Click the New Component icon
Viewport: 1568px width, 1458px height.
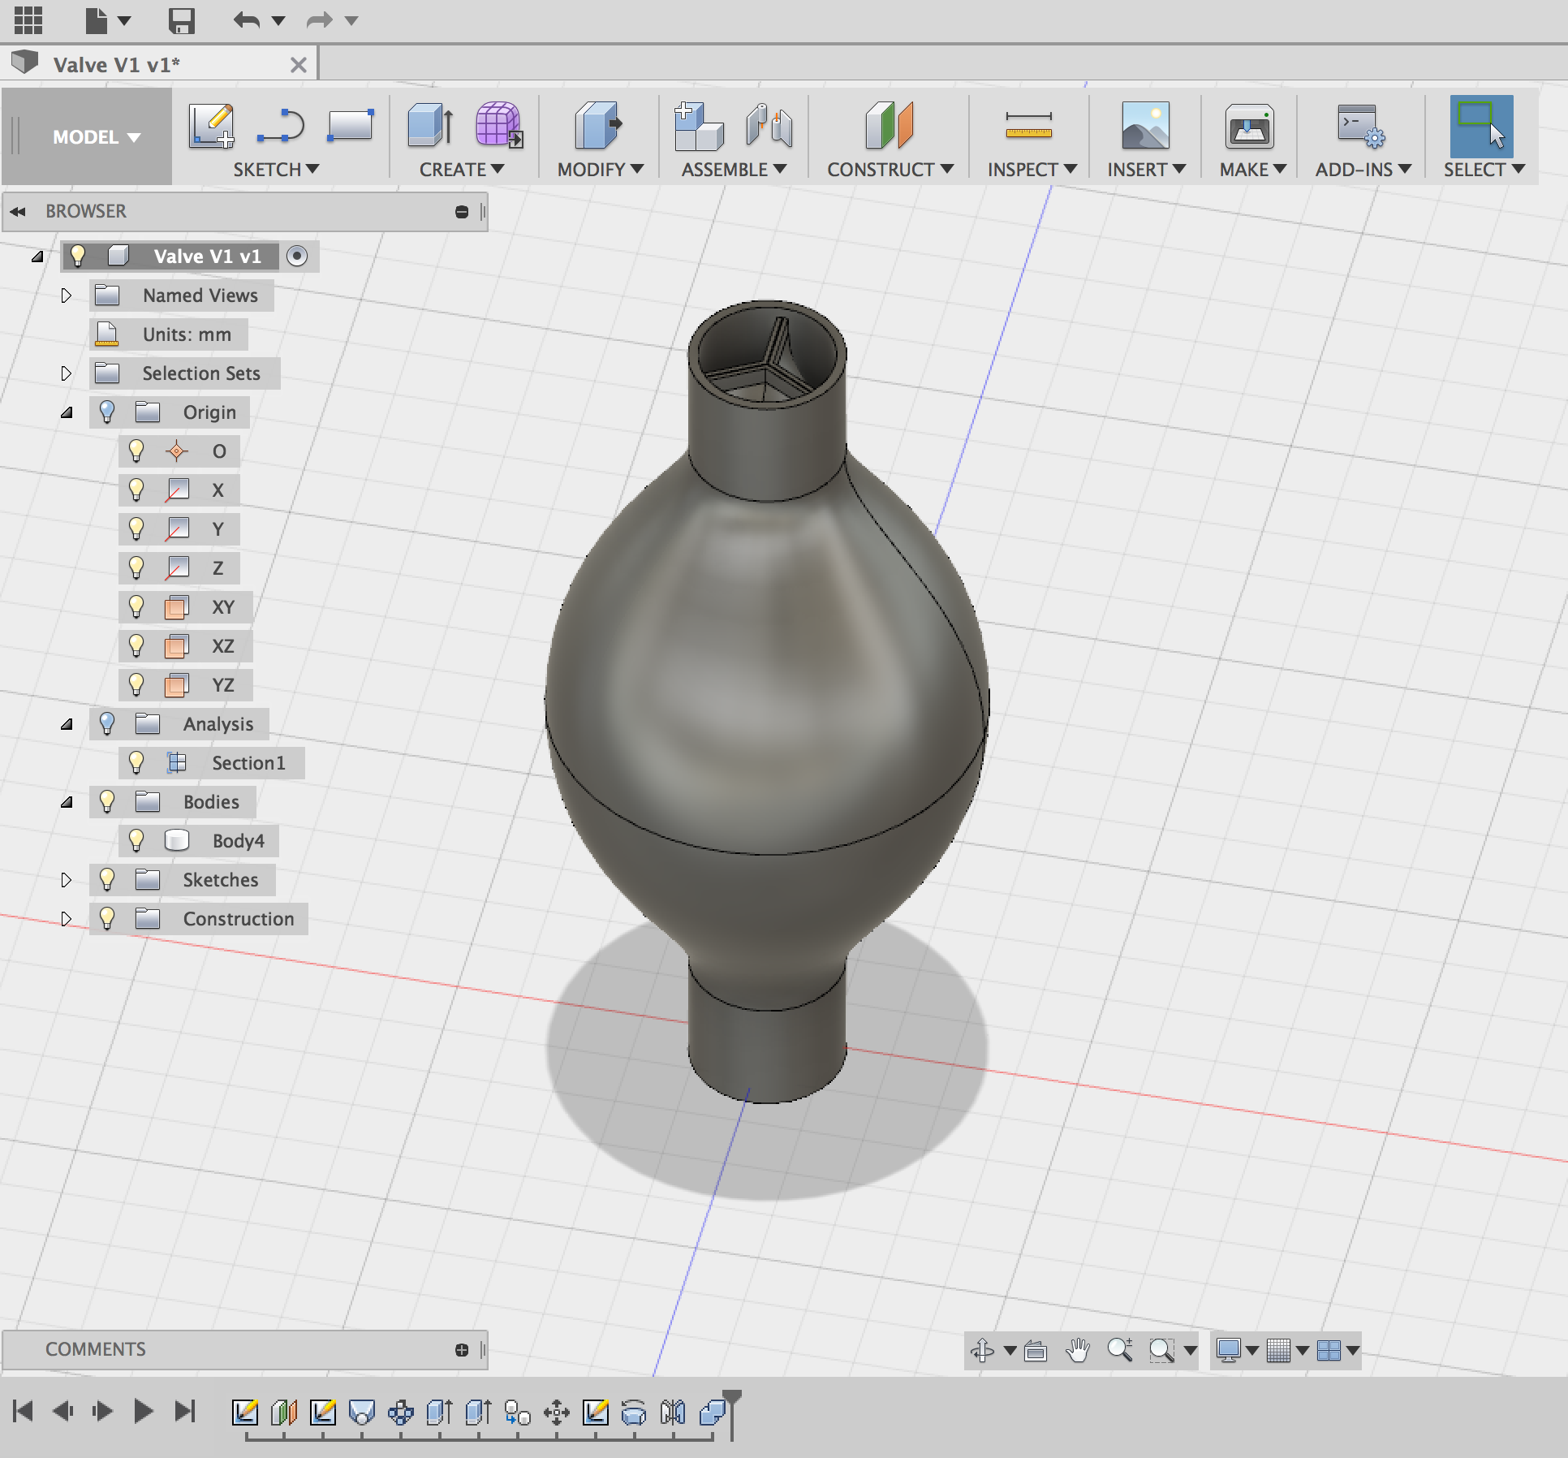(x=698, y=126)
